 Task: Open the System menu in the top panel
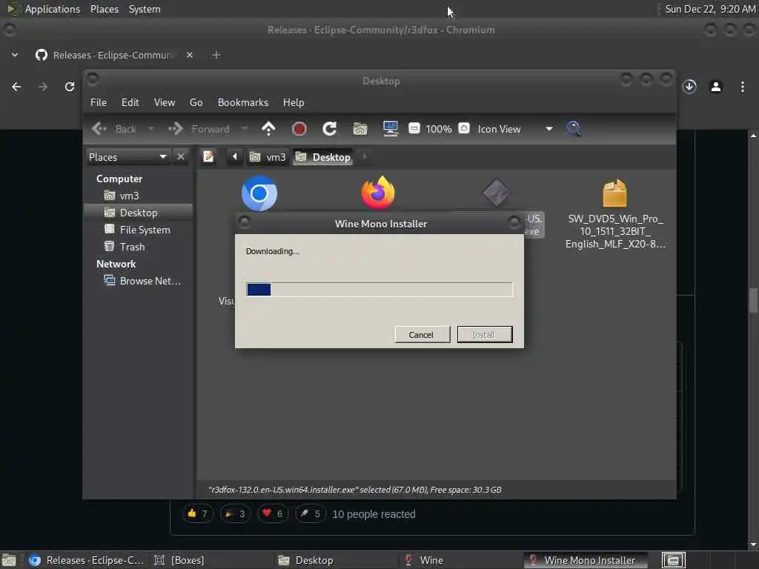coord(145,9)
